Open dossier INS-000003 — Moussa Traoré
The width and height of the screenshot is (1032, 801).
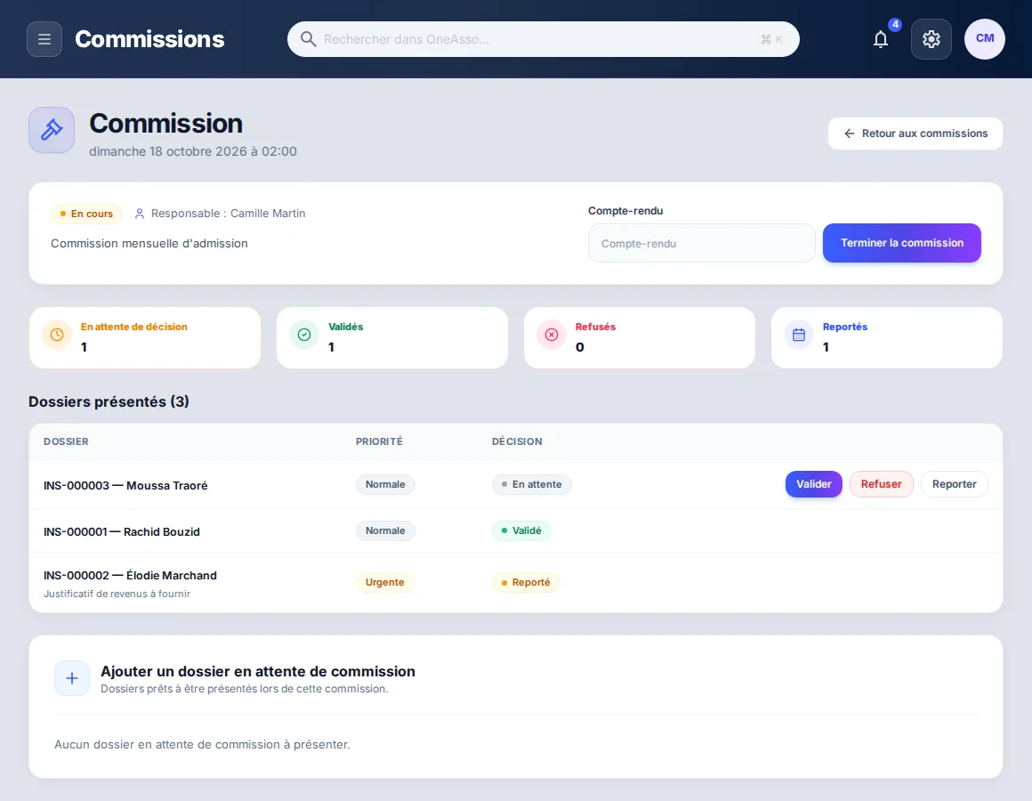coord(125,485)
